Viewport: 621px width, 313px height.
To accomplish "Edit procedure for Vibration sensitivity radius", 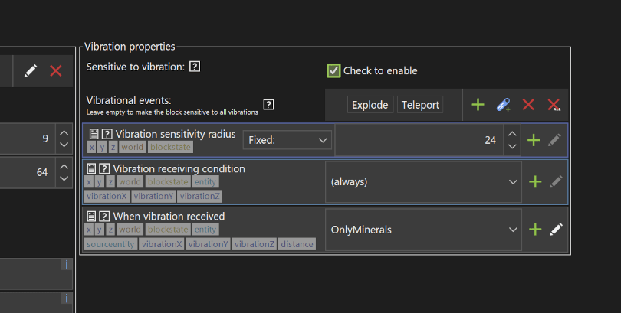I will click(x=554, y=140).
